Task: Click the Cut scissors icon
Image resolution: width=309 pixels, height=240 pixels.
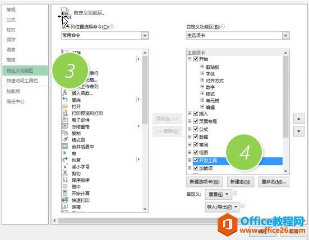Action: pyautogui.click(x=65, y=173)
